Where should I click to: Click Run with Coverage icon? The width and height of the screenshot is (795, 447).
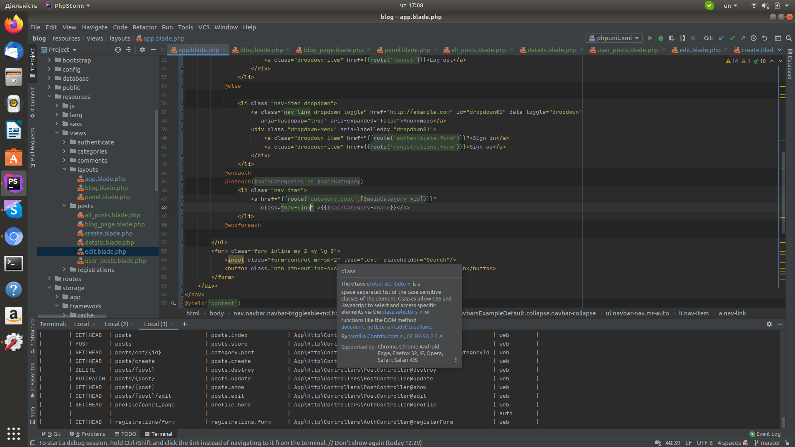[x=671, y=38]
